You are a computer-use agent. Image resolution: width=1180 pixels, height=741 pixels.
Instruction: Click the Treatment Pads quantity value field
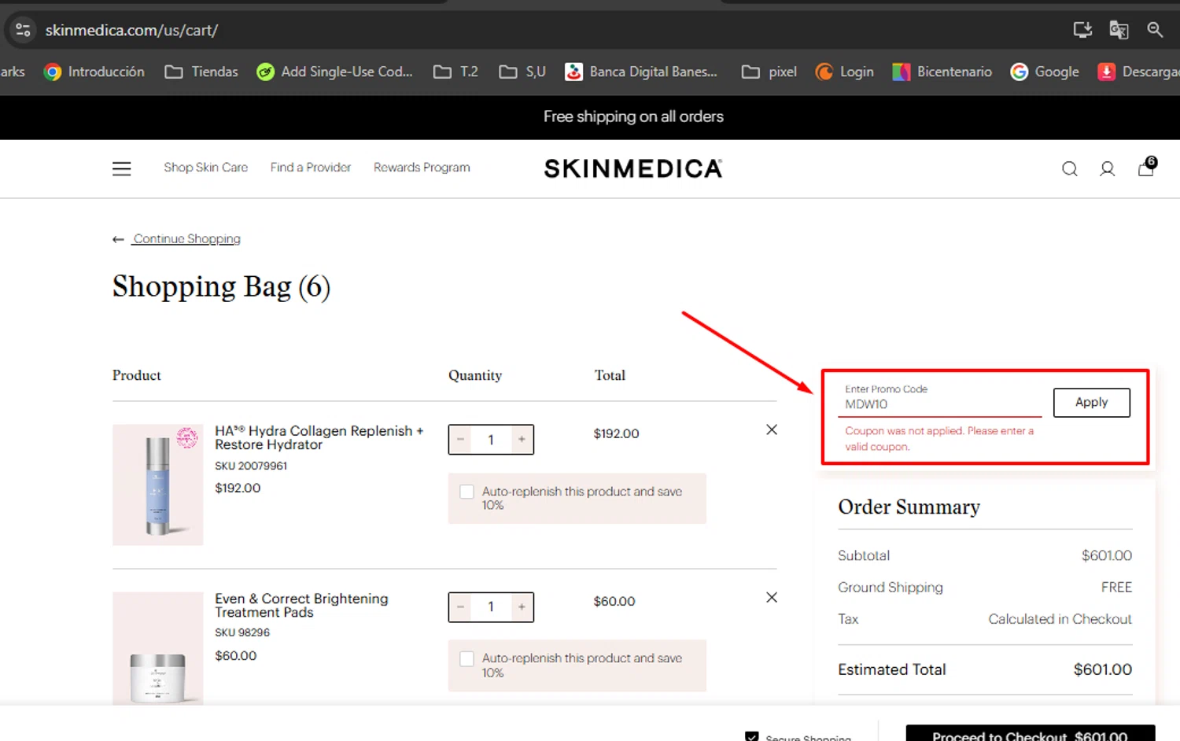(491, 606)
